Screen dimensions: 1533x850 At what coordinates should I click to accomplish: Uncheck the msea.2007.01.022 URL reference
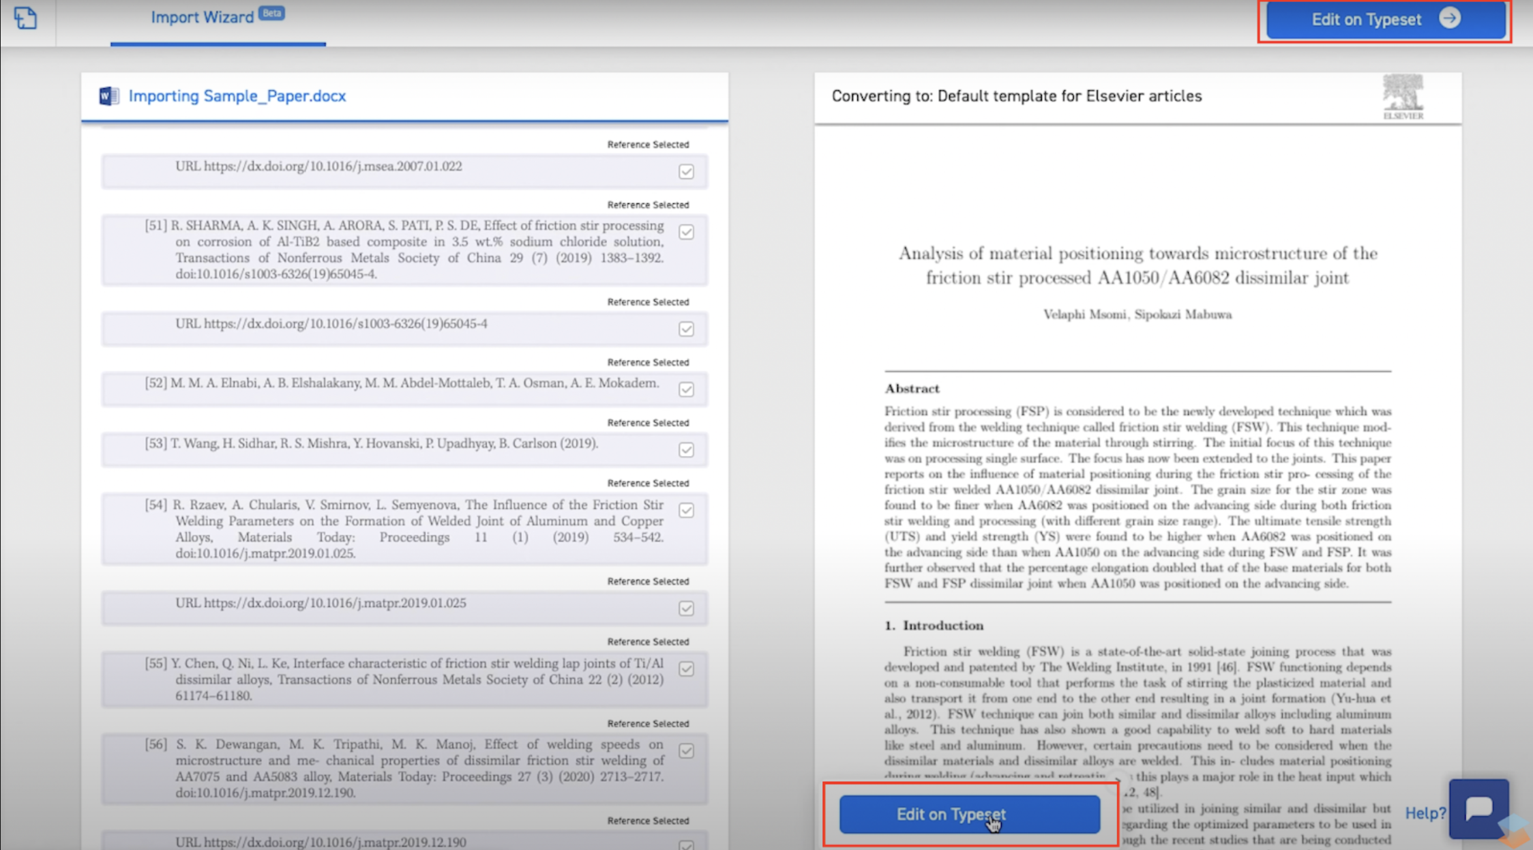click(686, 172)
